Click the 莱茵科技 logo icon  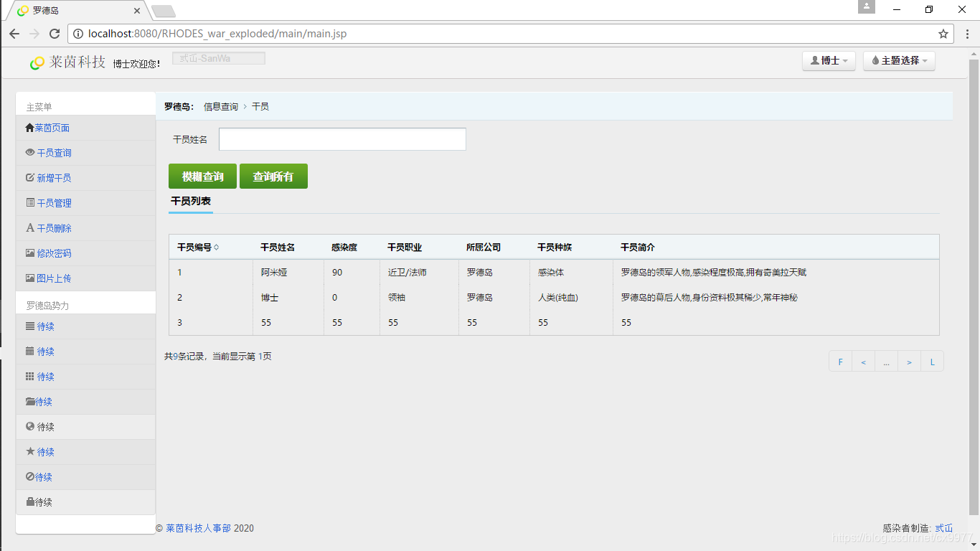pos(37,64)
